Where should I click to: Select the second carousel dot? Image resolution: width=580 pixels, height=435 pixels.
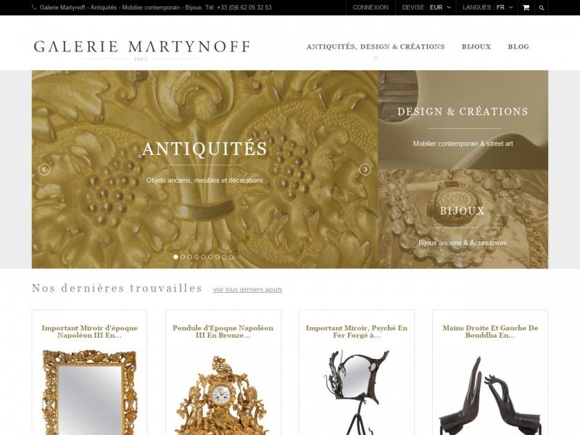pyautogui.click(x=183, y=257)
